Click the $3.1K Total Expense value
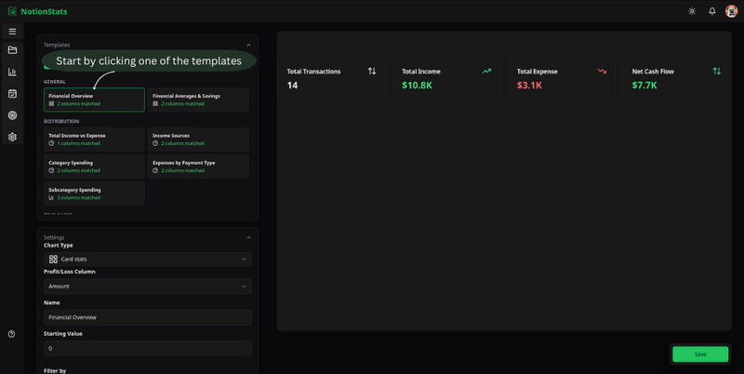 pos(529,86)
